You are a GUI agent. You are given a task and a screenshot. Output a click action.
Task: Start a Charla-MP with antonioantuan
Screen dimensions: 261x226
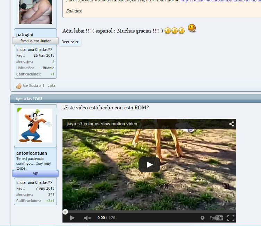click(x=34, y=182)
